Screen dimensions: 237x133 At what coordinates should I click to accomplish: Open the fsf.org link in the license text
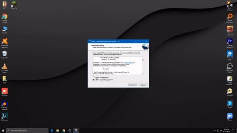pos(130,62)
